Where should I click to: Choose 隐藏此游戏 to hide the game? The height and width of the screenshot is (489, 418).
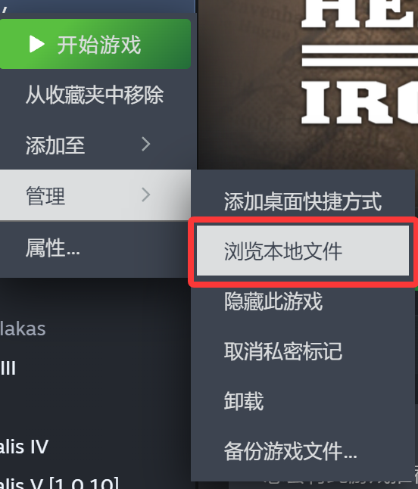click(x=303, y=301)
